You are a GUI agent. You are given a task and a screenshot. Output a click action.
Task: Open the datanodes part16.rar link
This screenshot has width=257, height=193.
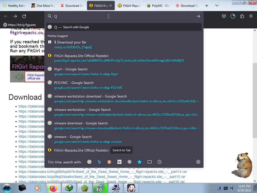pyautogui.click(x=102, y=182)
